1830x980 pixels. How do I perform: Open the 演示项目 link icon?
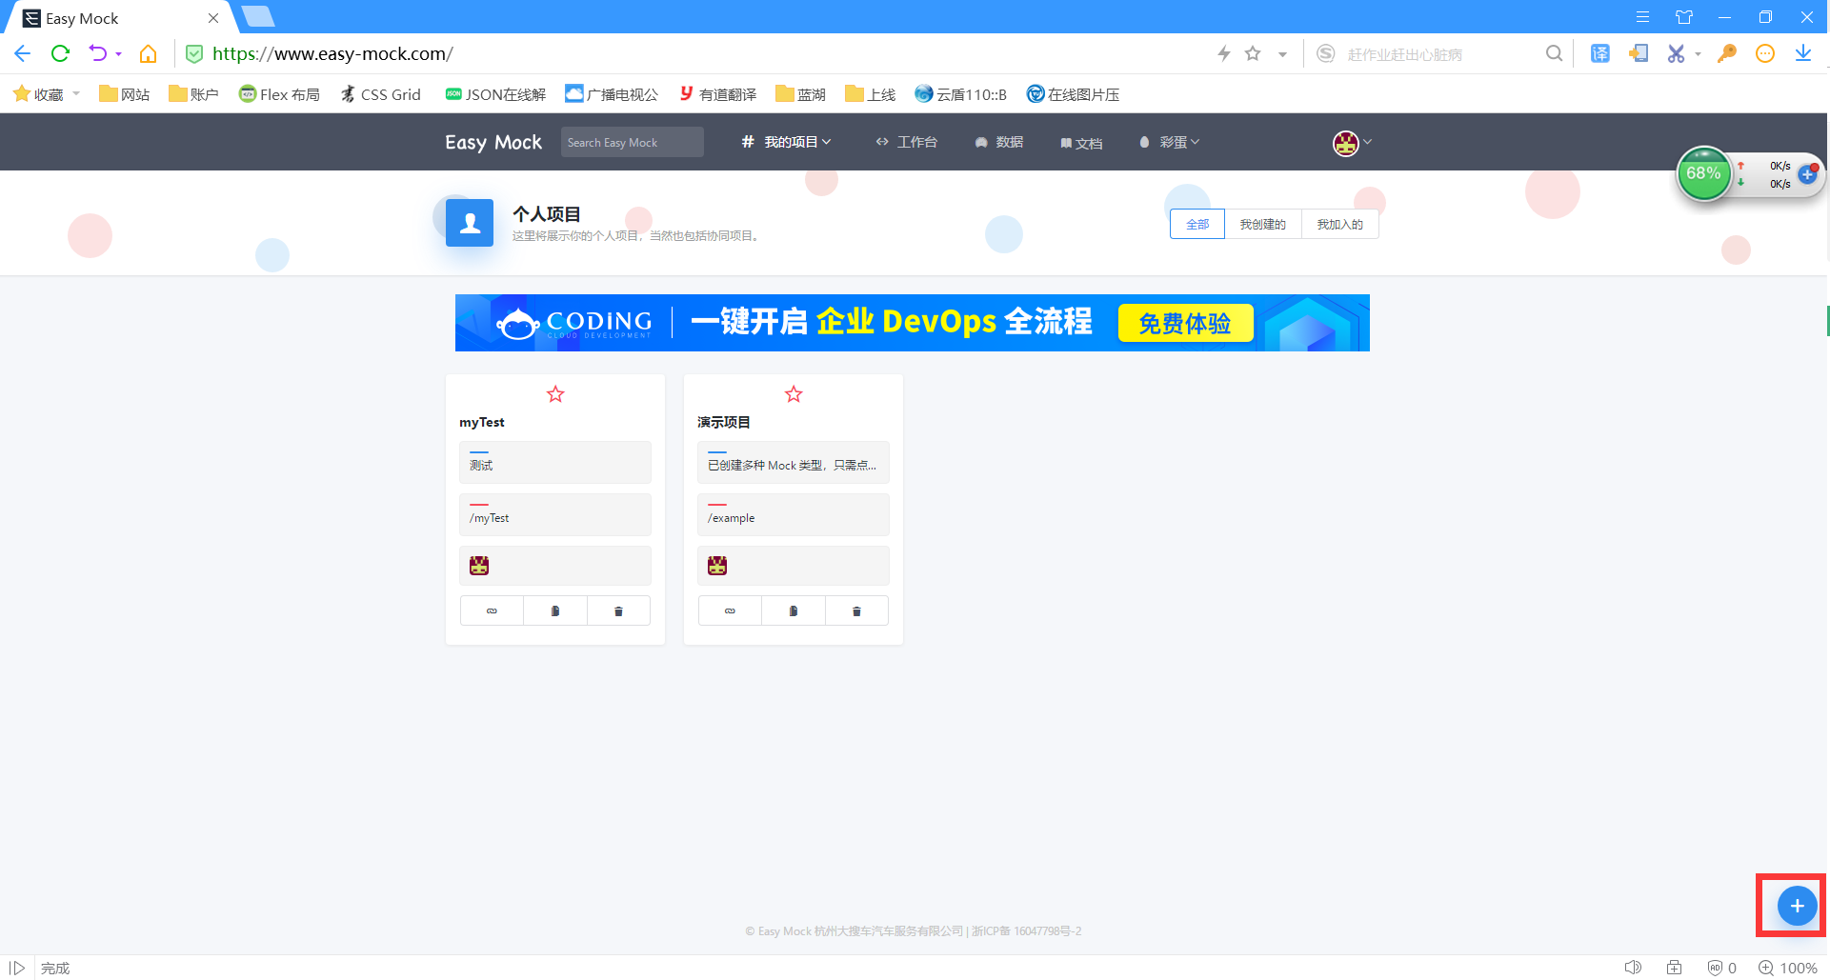pos(730,610)
